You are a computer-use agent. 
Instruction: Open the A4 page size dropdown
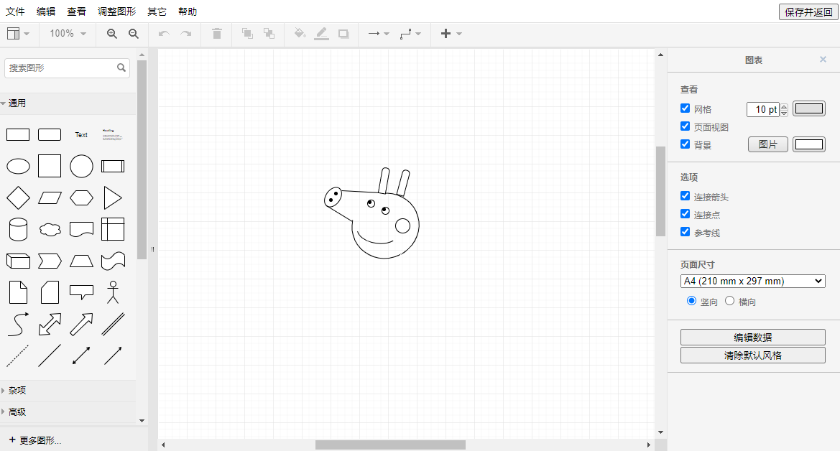752,282
